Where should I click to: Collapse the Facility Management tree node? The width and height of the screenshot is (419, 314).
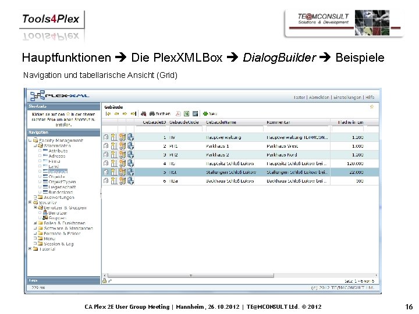click(x=30, y=140)
